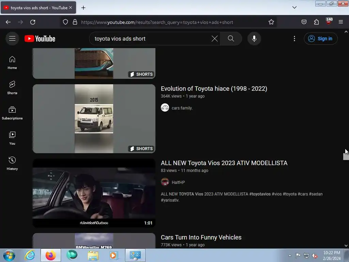
Task: Click the HalfHP channel avatar
Action: pos(165,182)
